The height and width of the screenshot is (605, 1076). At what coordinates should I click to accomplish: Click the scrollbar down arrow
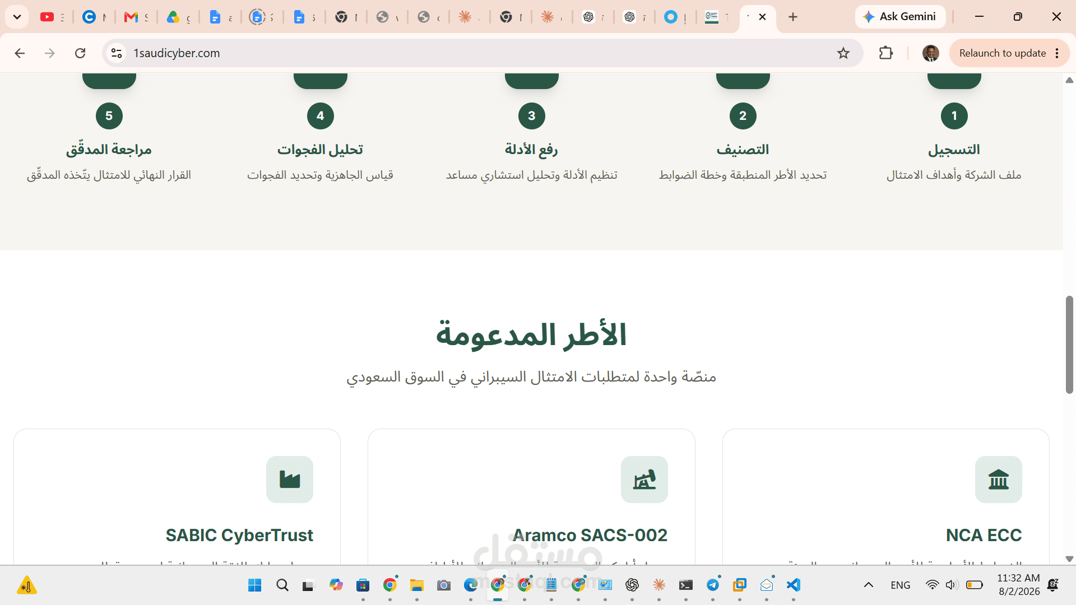1069,559
